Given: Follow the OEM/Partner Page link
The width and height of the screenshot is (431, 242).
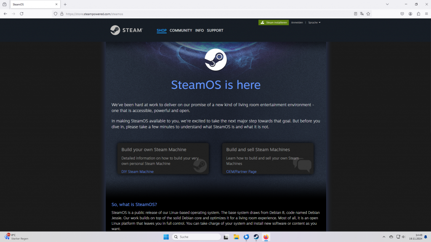Looking at the screenshot, I should [241, 172].
